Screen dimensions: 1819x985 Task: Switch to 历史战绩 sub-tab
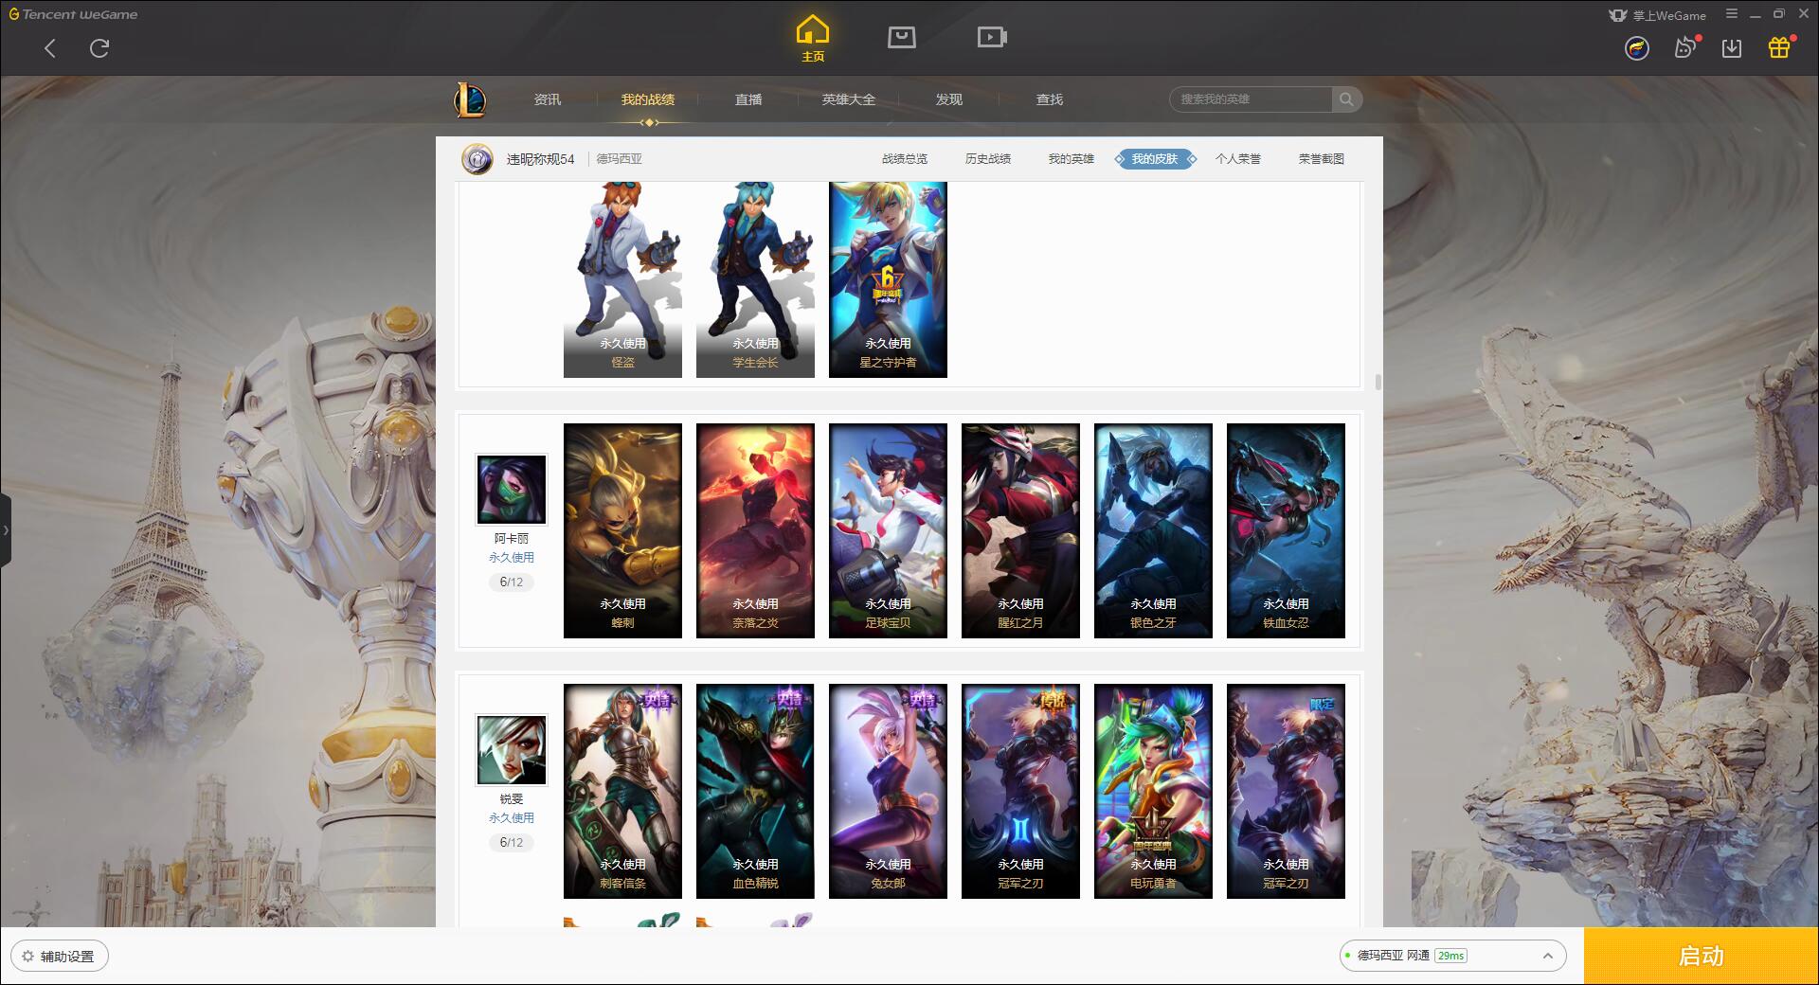pyautogui.click(x=988, y=159)
